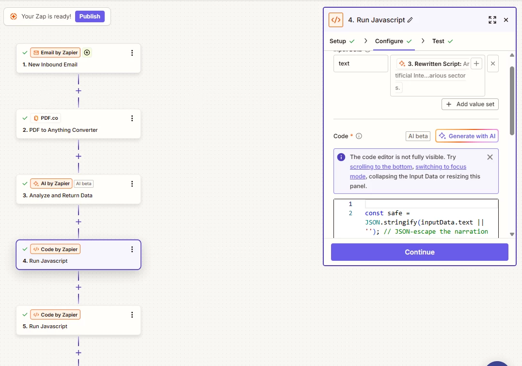Add a step after PDF to Anything Converter
Screen dimensions: 522x366
(79, 156)
